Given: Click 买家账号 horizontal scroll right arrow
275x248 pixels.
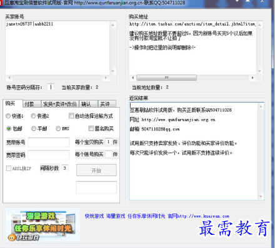Looking at the screenshot, I should pyautogui.click(x=106, y=78).
